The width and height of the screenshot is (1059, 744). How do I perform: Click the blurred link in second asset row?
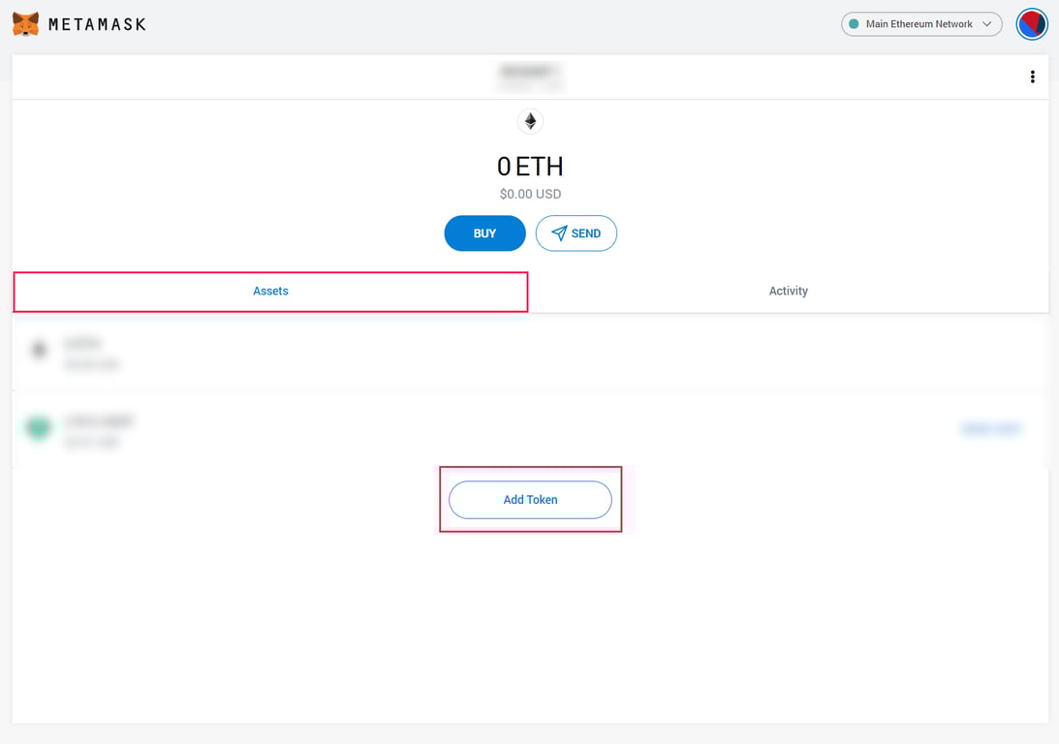click(x=990, y=428)
